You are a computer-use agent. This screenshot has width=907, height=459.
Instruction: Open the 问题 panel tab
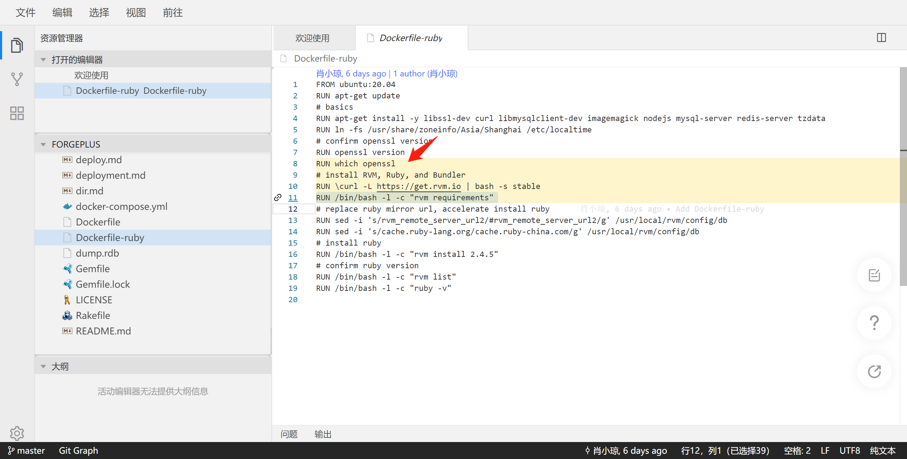pos(289,434)
